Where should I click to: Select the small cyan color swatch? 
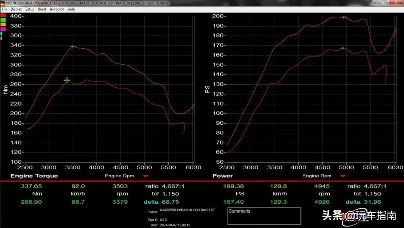(1, 33)
